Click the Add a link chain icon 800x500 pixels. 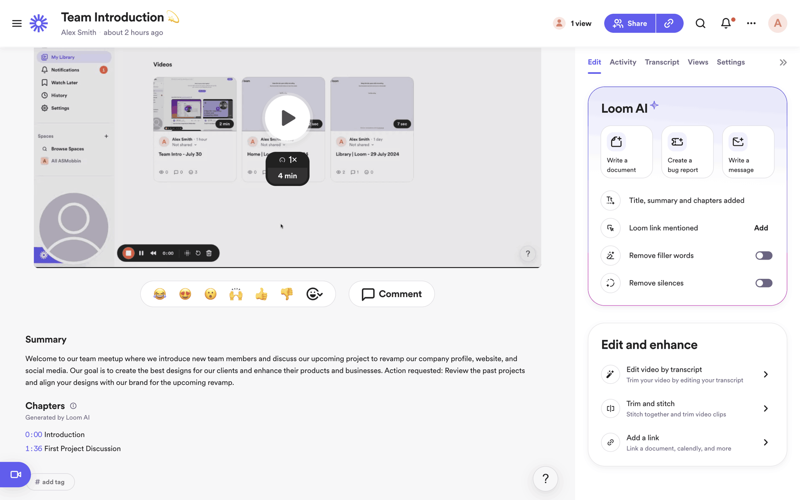tap(610, 442)
